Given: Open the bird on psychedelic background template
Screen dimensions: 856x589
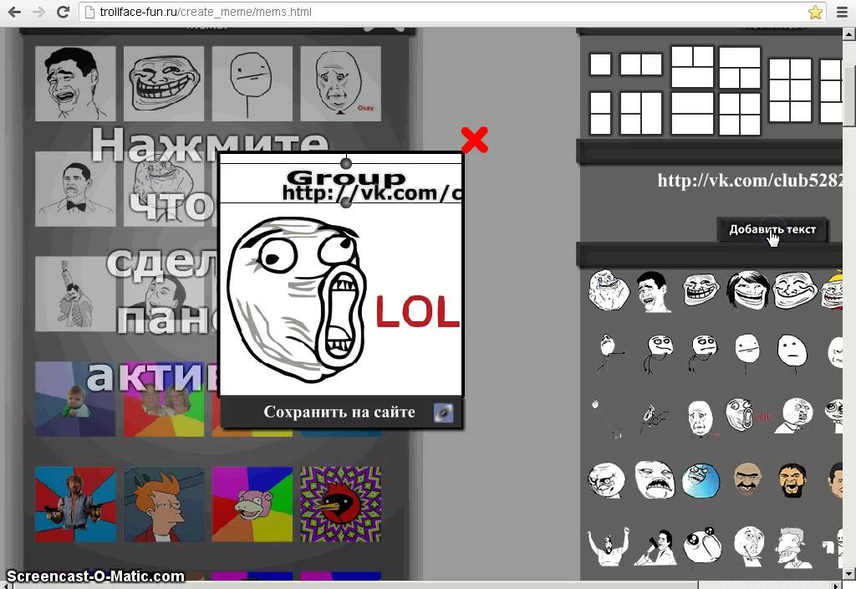Looking at the screenshot, I should (x=341, y=504).
